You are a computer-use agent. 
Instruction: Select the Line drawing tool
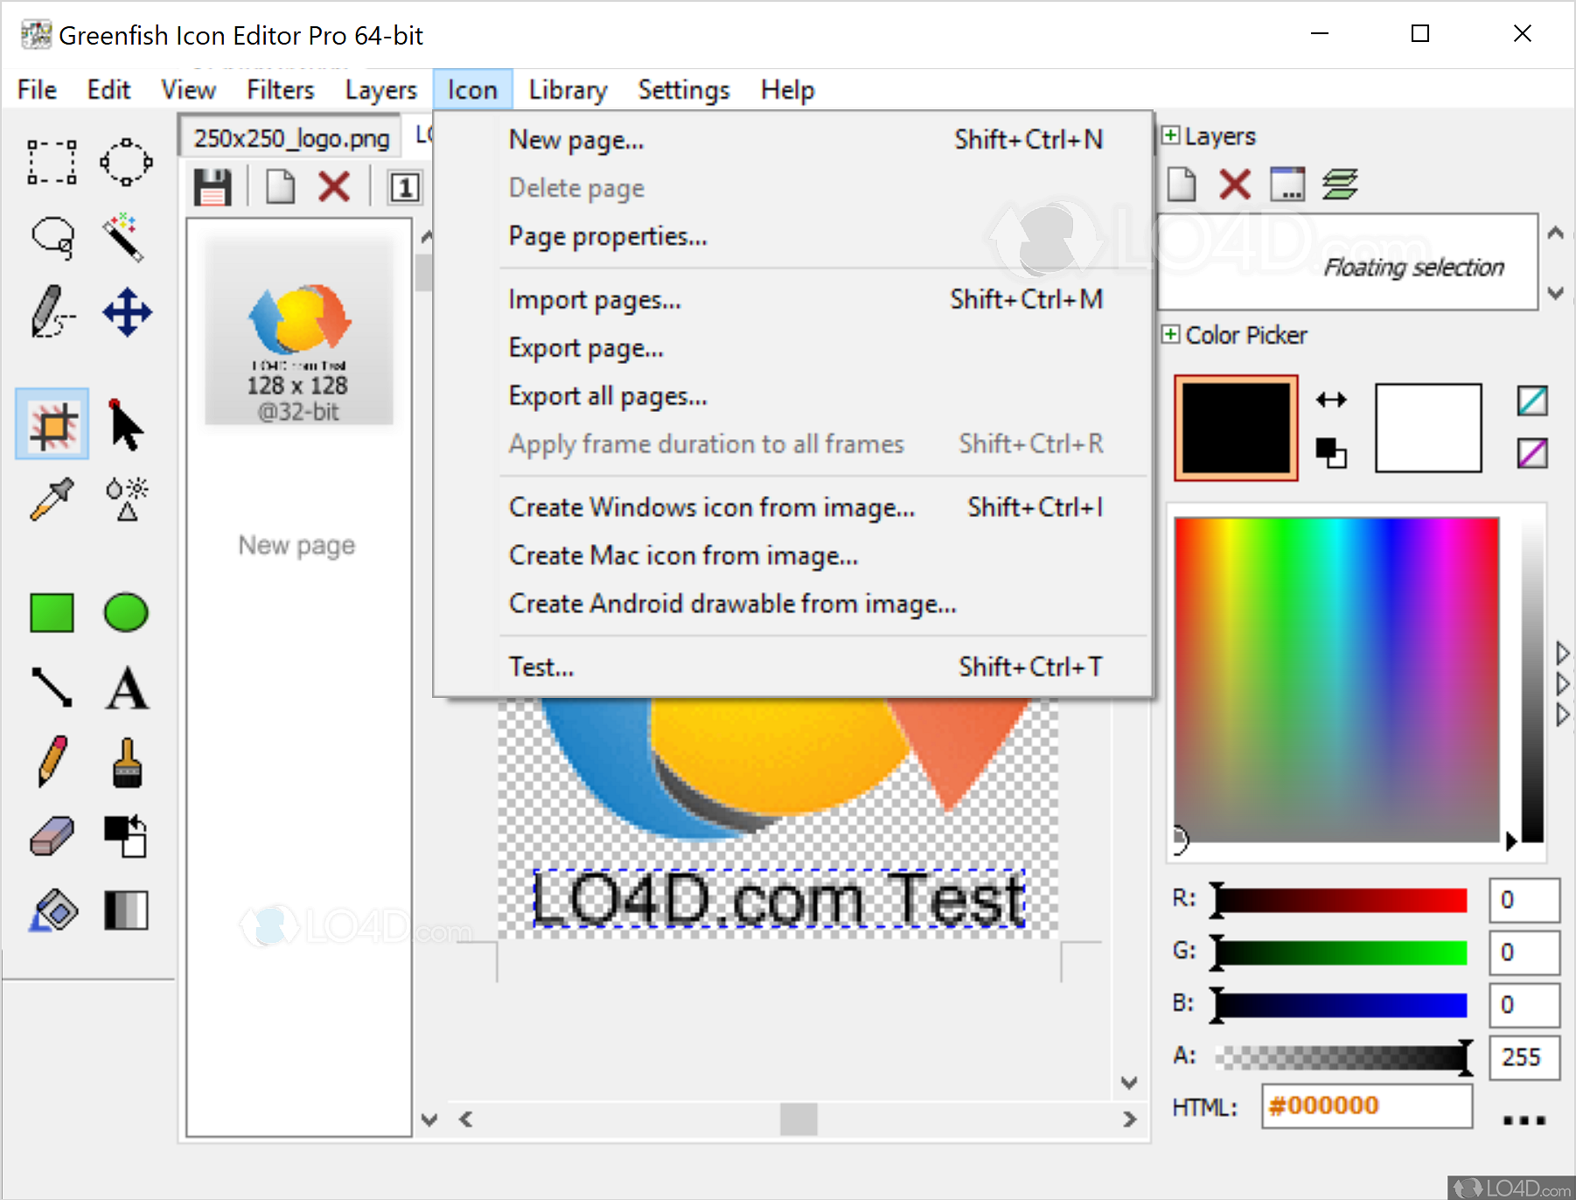50,689
